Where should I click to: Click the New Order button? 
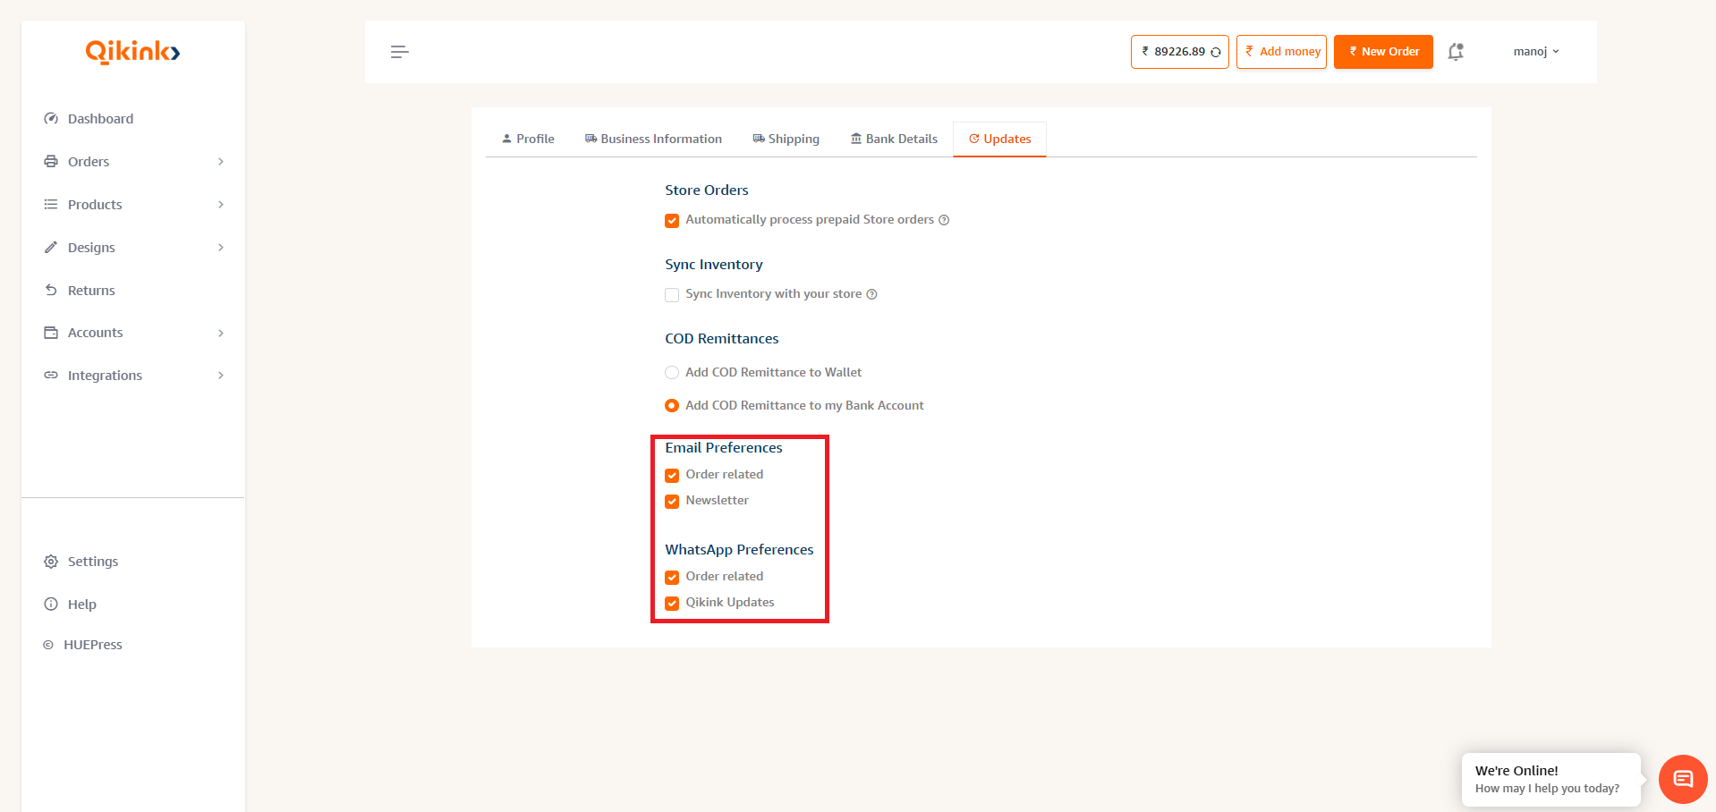point(1382,52)
